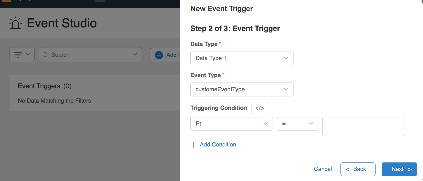Click the magnifier icon in Search
Screen dimensions: 423x181
(x=46, y=55)
